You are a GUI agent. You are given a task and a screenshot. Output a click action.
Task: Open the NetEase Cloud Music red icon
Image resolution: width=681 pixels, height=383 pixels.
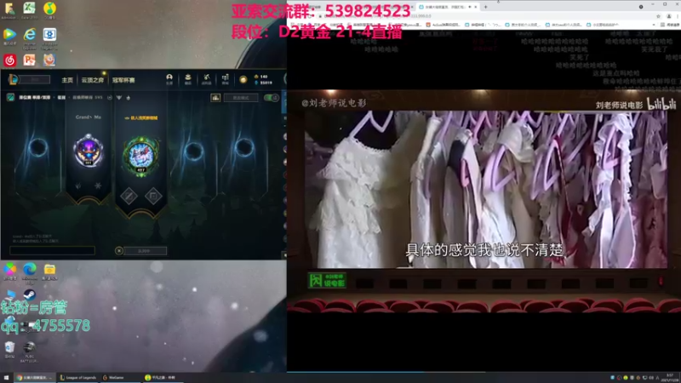9,60
